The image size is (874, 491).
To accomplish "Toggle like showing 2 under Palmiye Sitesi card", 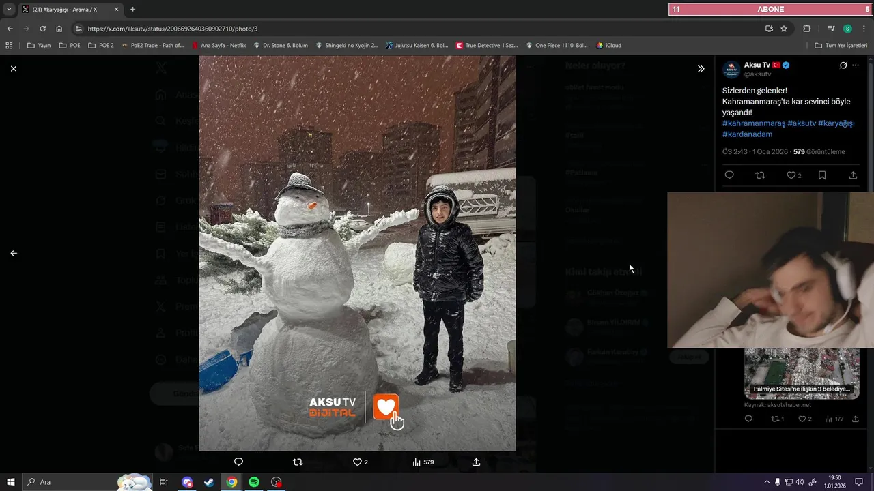I will [805, 419].
